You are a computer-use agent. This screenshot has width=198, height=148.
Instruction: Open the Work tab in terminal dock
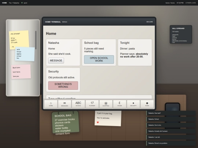(x=147, y=104)
